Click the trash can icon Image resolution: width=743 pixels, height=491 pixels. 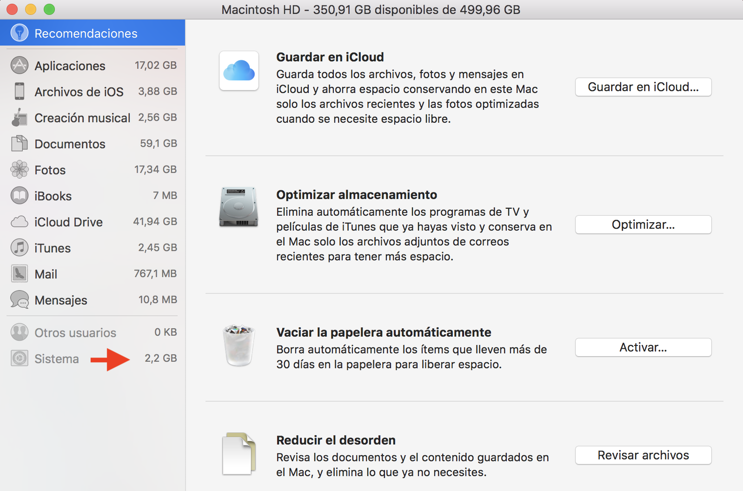point(239,345)
